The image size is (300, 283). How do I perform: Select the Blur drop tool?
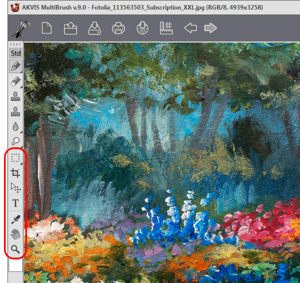15,126
